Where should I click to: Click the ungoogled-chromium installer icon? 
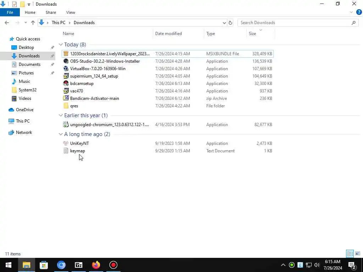click(x=66, y=124)
